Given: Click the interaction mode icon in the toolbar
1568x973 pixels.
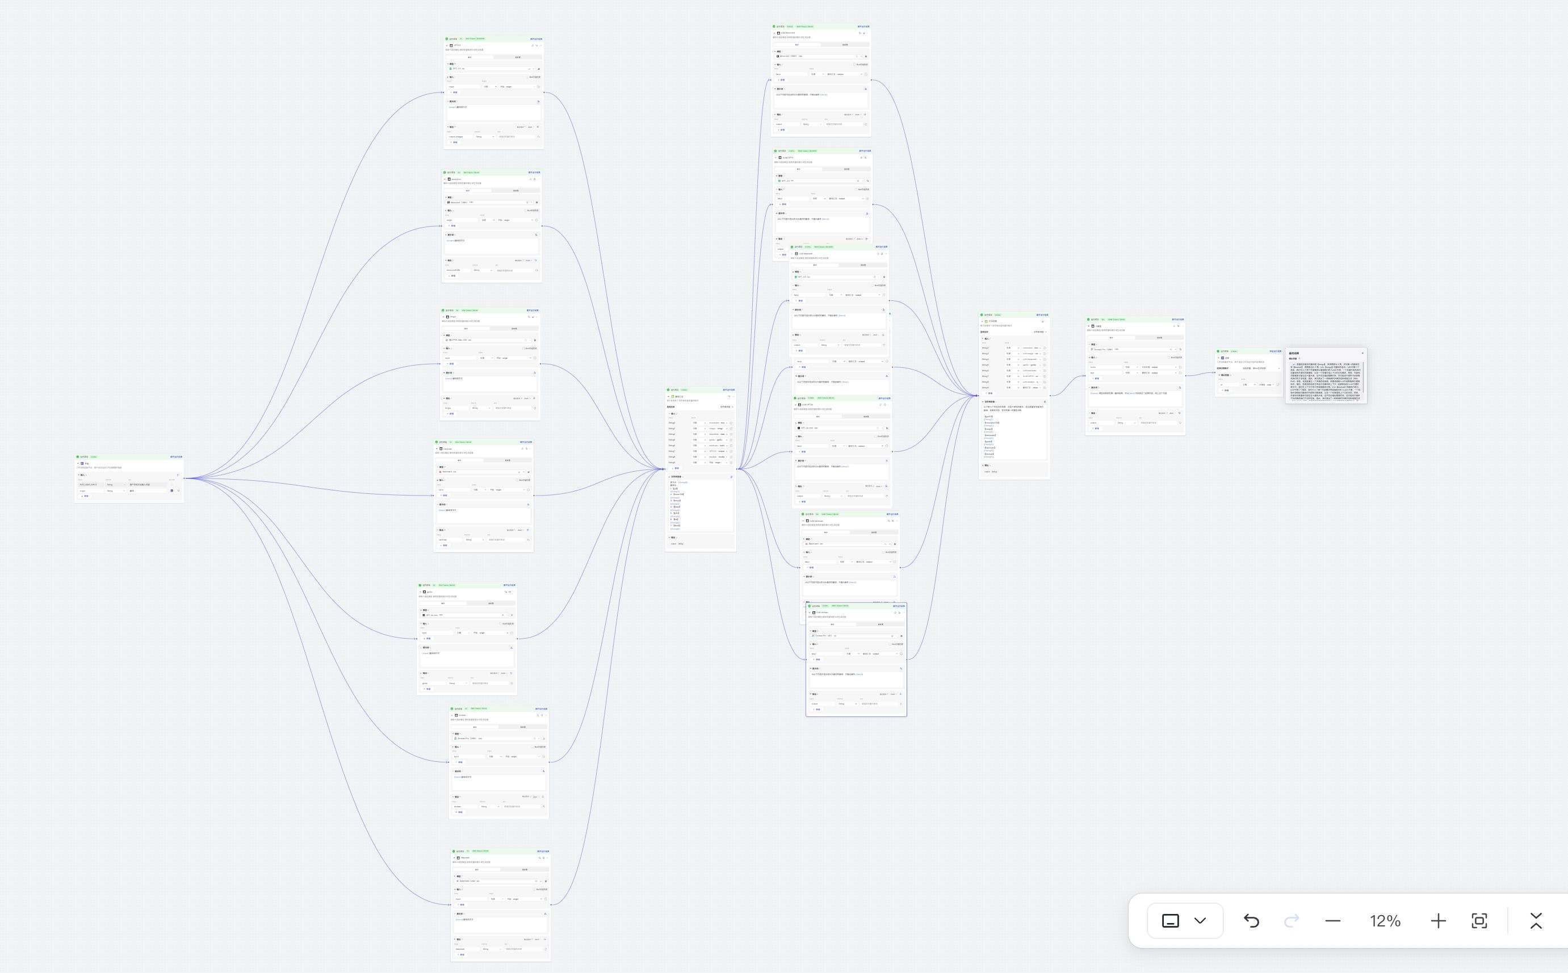Looking at the screenshot, I should point(1171,921).
